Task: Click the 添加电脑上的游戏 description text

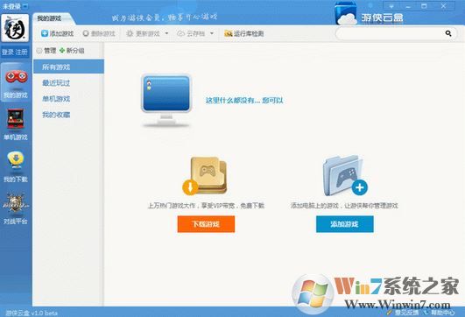Action: tap(345, 206)
